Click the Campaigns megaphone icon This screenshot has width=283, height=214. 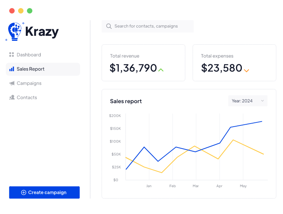click(x=12, y=84)
